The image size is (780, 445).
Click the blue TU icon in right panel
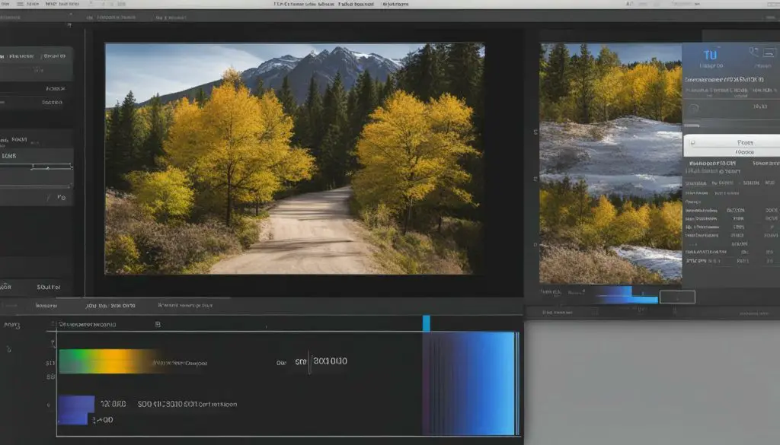tap(711, 54)
